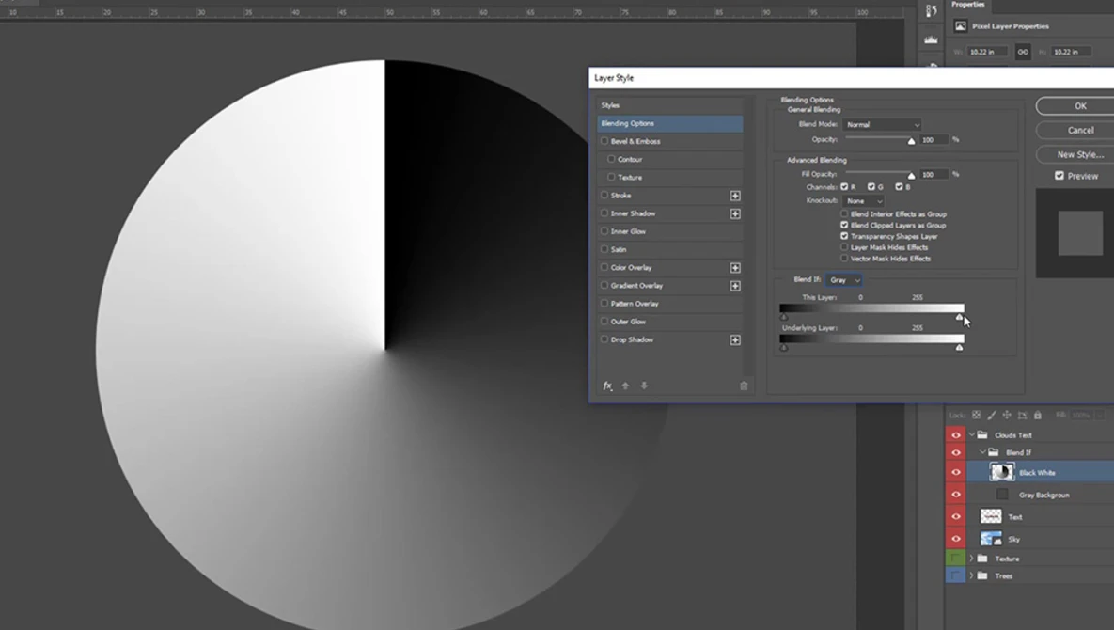Click the plus icon beside Drop Shadow
Viewport: 1114px width, 630px height.
(734, 340)
